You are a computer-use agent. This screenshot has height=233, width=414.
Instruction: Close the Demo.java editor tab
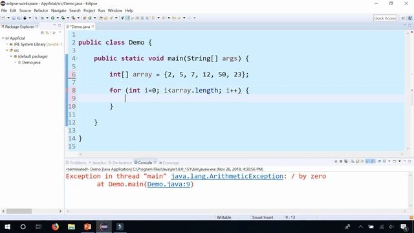coord(93,27)
